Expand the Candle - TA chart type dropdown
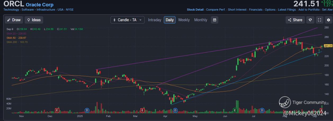The image size is (333, 121). [128, 20]
